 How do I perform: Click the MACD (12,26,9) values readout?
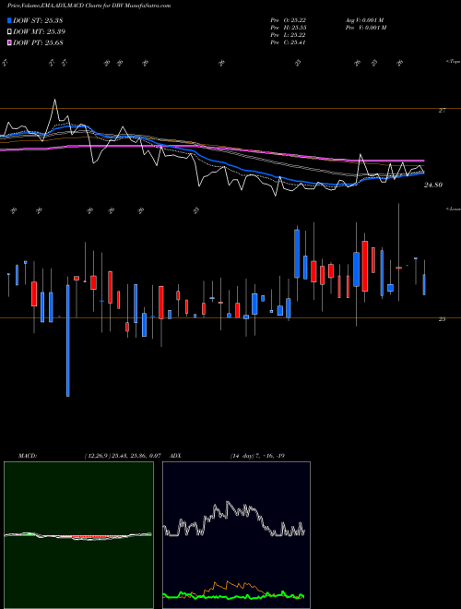pyautogui.click(x=123, y=456)
